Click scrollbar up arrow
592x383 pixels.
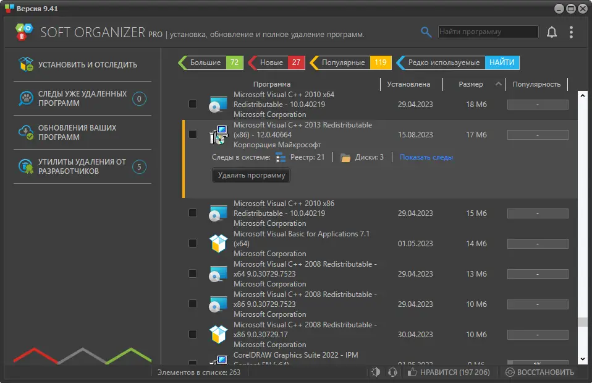click(x=582, y=96)
